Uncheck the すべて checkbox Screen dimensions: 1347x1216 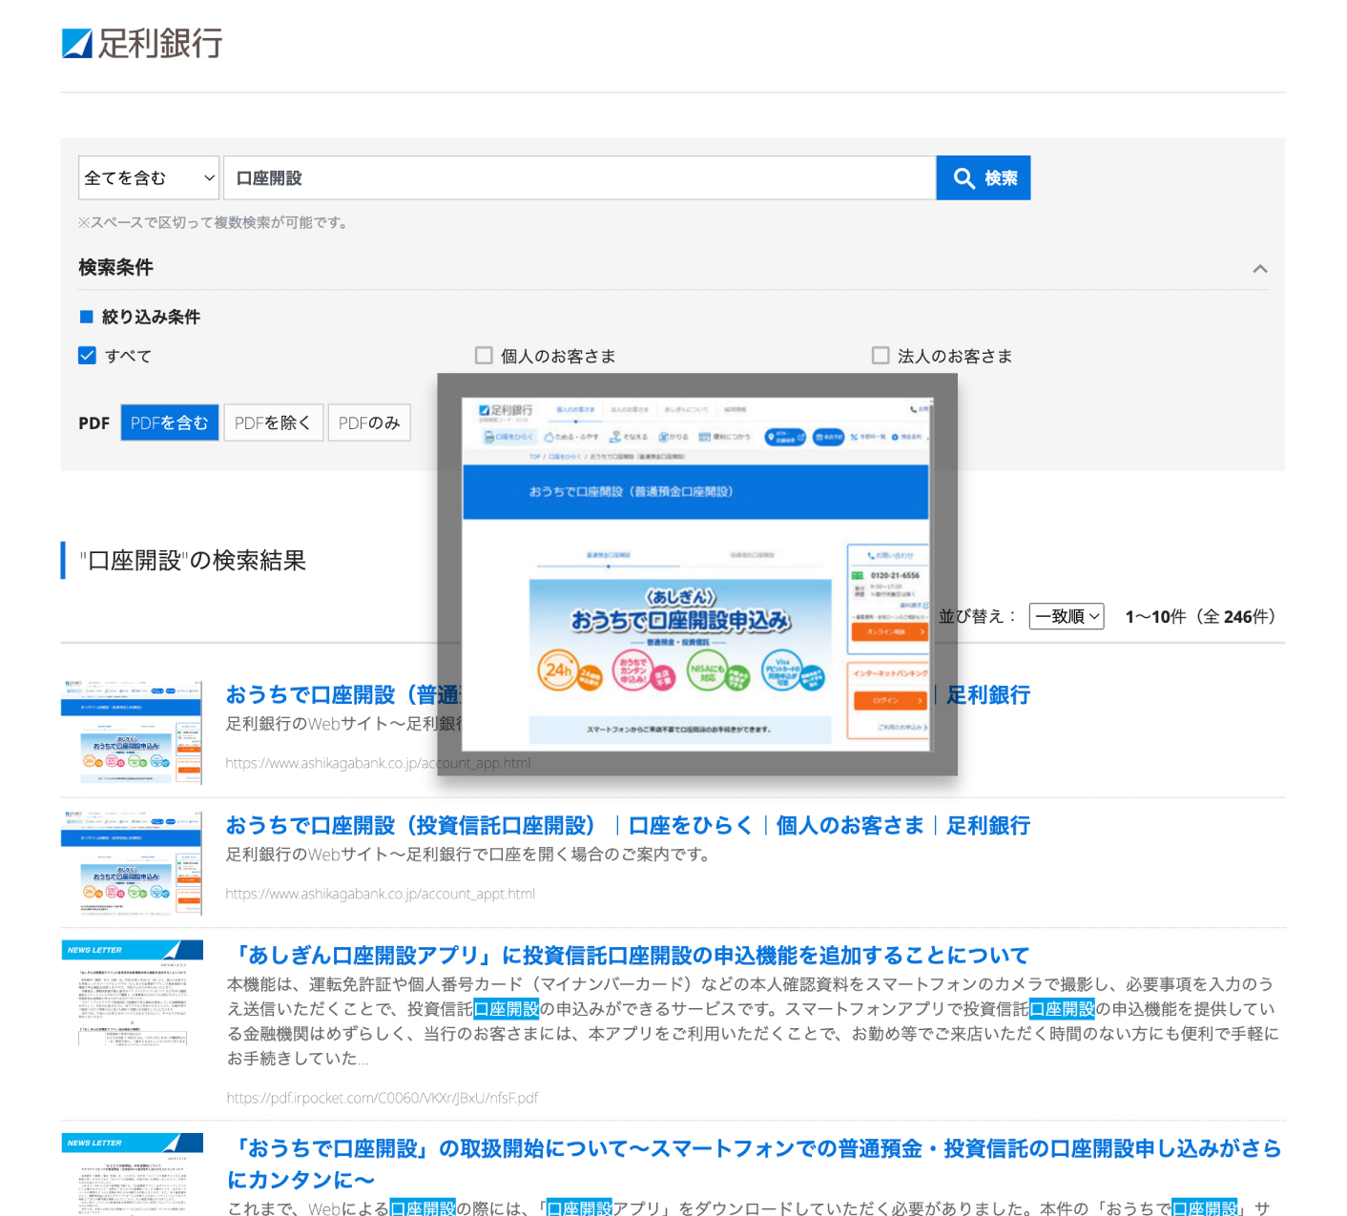click(88, 356)
